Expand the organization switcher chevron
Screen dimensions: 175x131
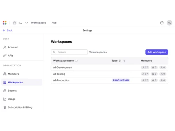27,23
